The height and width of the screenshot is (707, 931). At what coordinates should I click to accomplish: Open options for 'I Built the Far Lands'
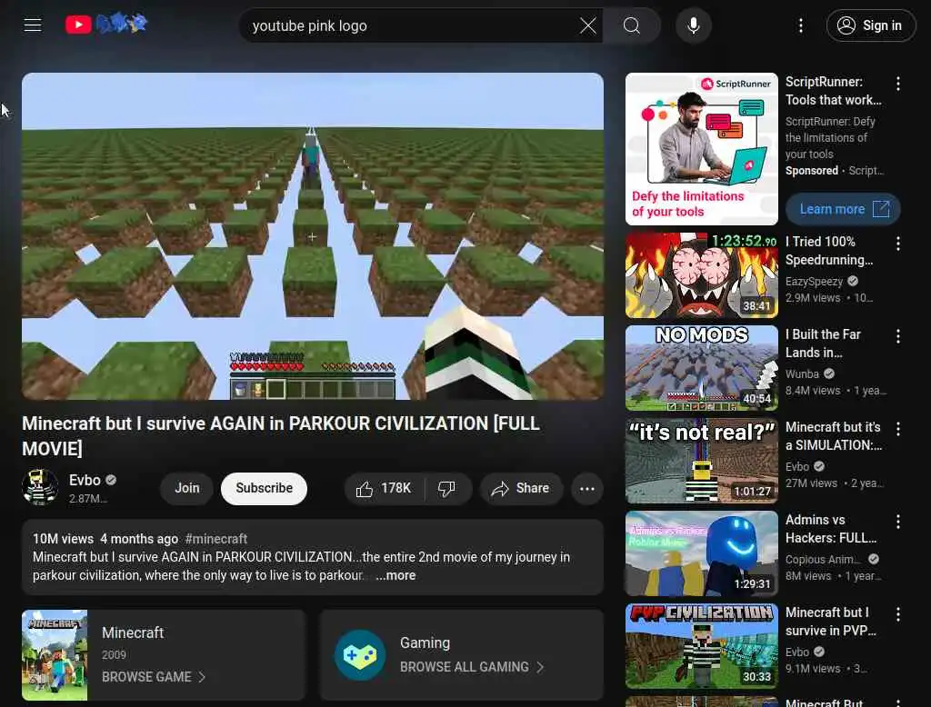point(898,336)
